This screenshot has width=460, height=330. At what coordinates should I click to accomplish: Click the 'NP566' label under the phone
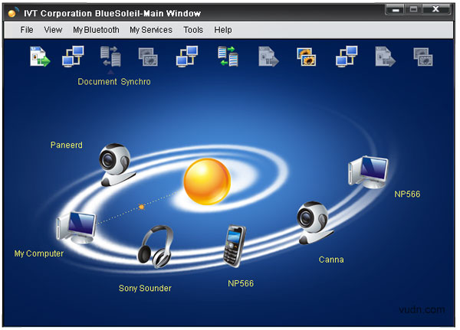click(241, 283)
